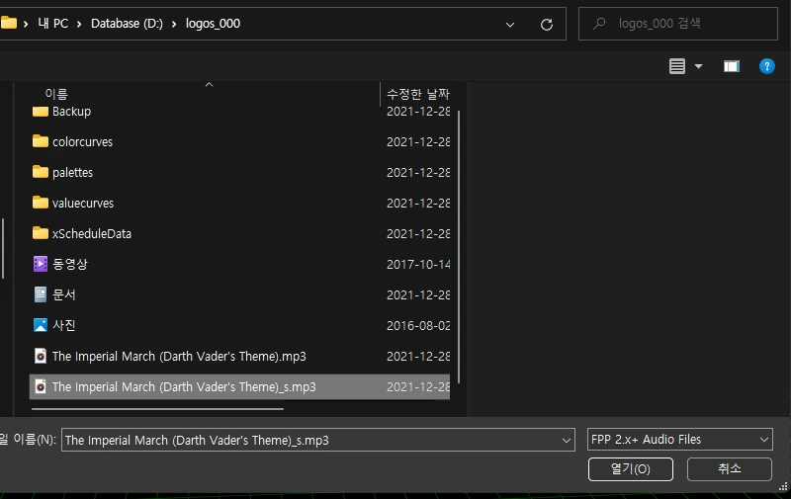Click the xScheduleData folder icon

tap(41, 233)
